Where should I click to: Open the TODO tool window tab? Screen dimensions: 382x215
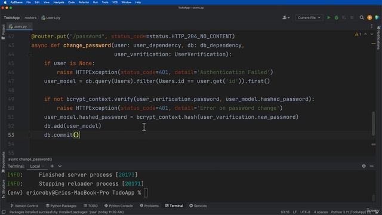click(x=91, y=205)
